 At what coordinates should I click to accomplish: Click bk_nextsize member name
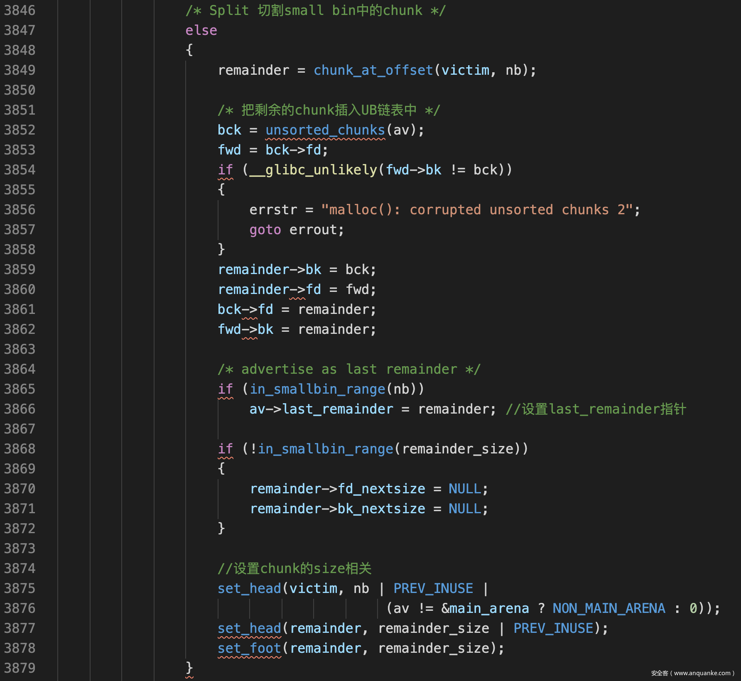pyautogui.click(x=381, y=509)
